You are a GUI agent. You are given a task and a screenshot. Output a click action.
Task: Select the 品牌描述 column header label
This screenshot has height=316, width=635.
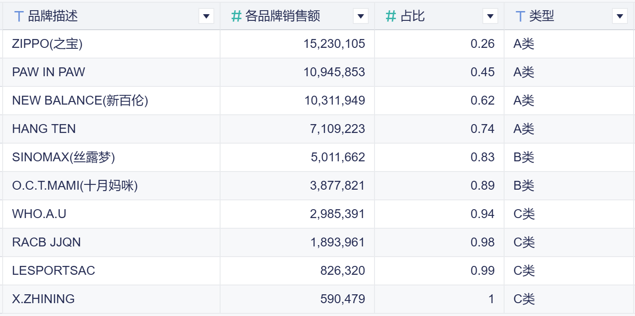pyautogui.click(x=53, y=16)
